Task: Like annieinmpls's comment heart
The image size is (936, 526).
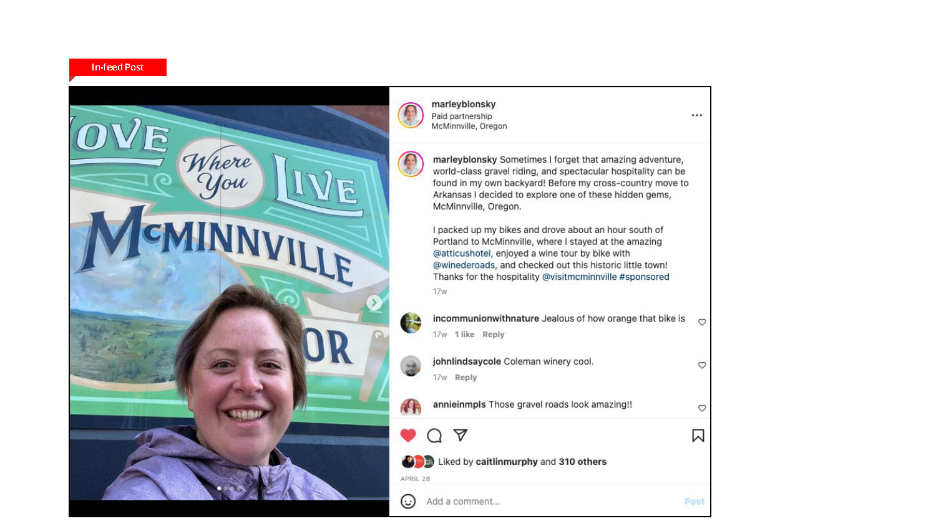Action: 702,408
